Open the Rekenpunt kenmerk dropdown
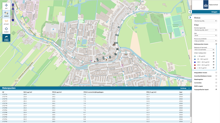The height and width of the screenshot is (123, 220). 204,49
